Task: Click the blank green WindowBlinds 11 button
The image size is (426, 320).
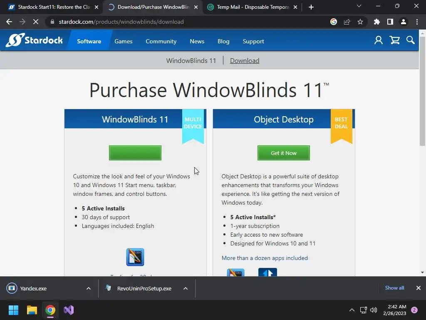Action: (135, 153)
